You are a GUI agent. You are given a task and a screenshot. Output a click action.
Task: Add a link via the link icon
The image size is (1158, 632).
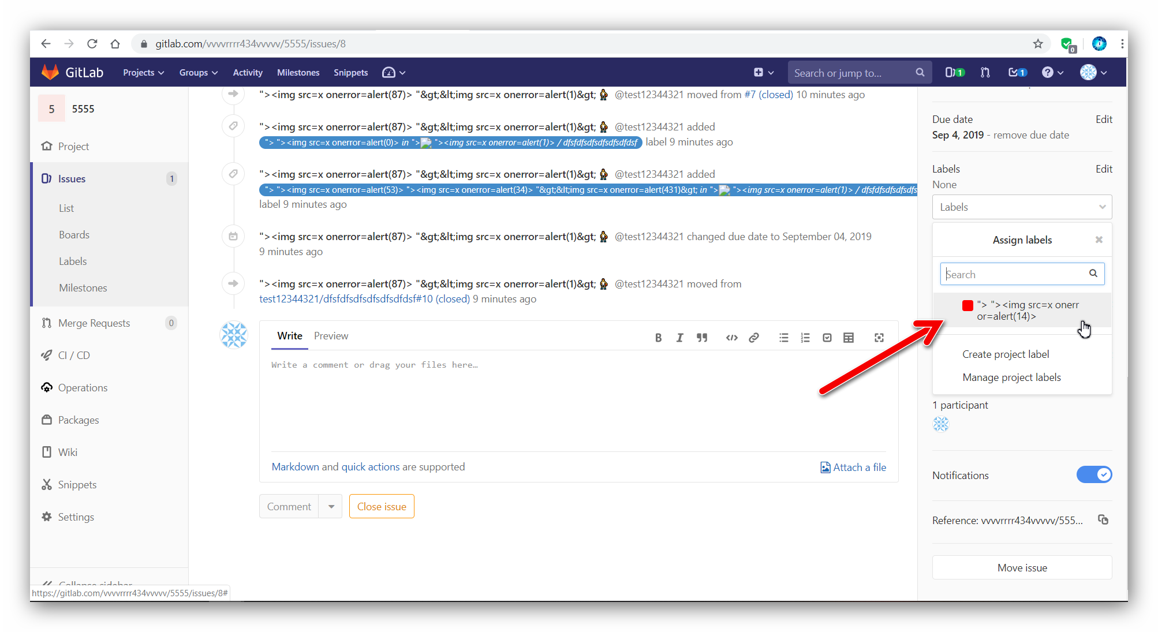(754, 338)
